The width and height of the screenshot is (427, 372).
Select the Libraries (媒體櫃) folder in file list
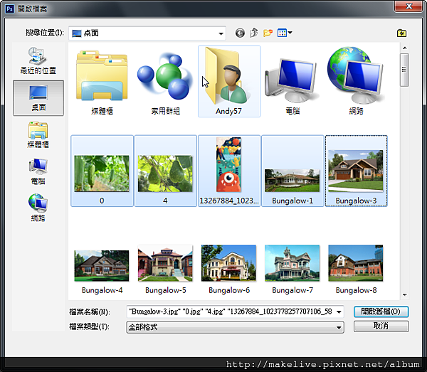102,82
